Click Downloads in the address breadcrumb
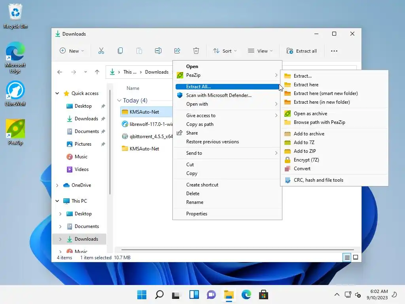Viewport: 405px width, 304px height. click(157, 72)
